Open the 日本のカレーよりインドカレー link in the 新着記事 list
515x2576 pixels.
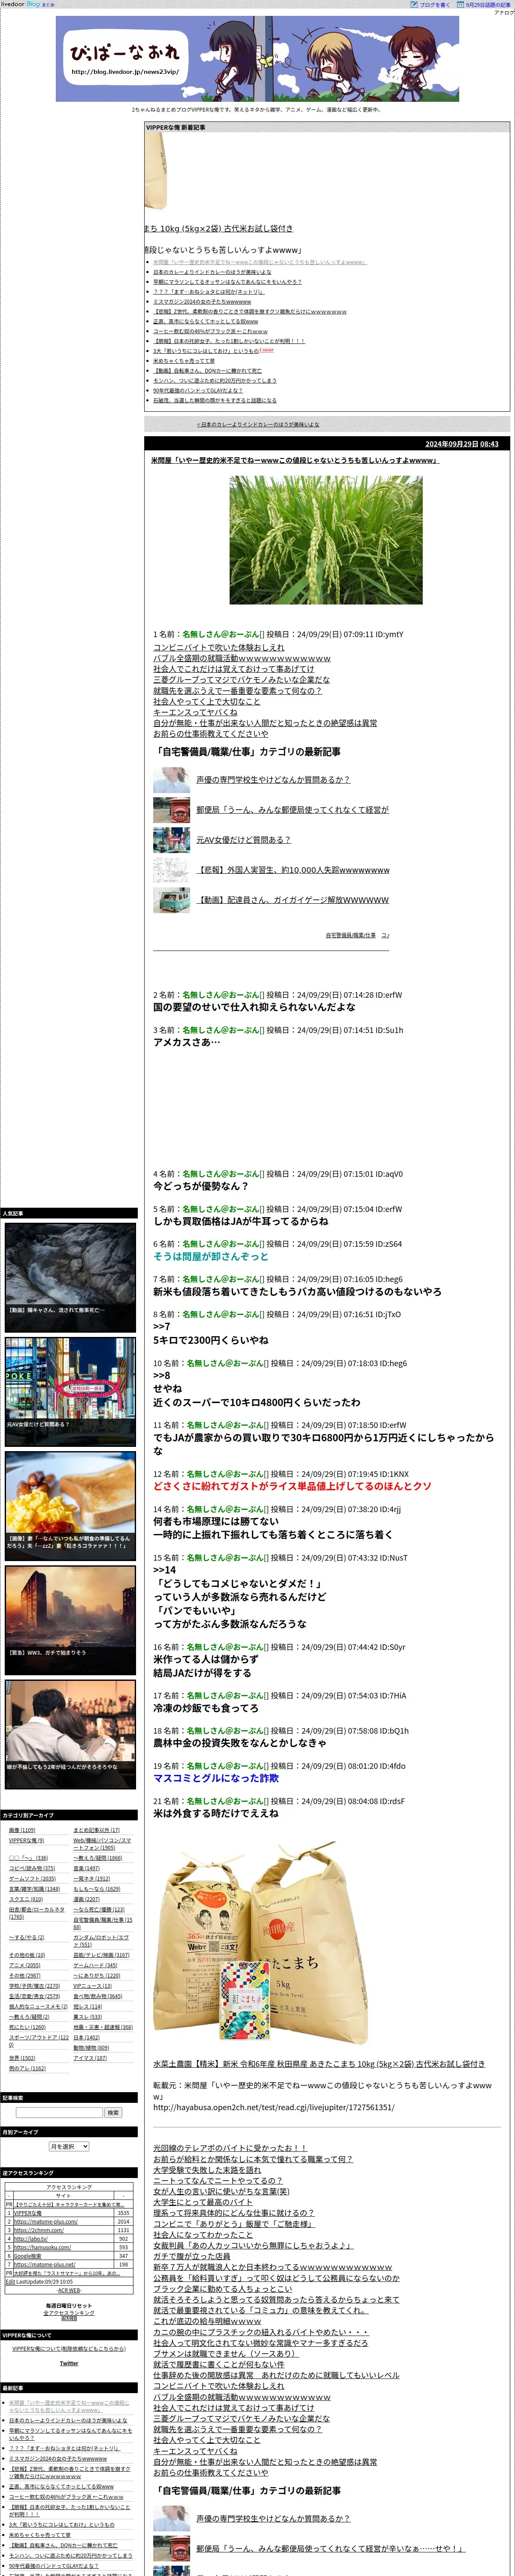(211, 272)
